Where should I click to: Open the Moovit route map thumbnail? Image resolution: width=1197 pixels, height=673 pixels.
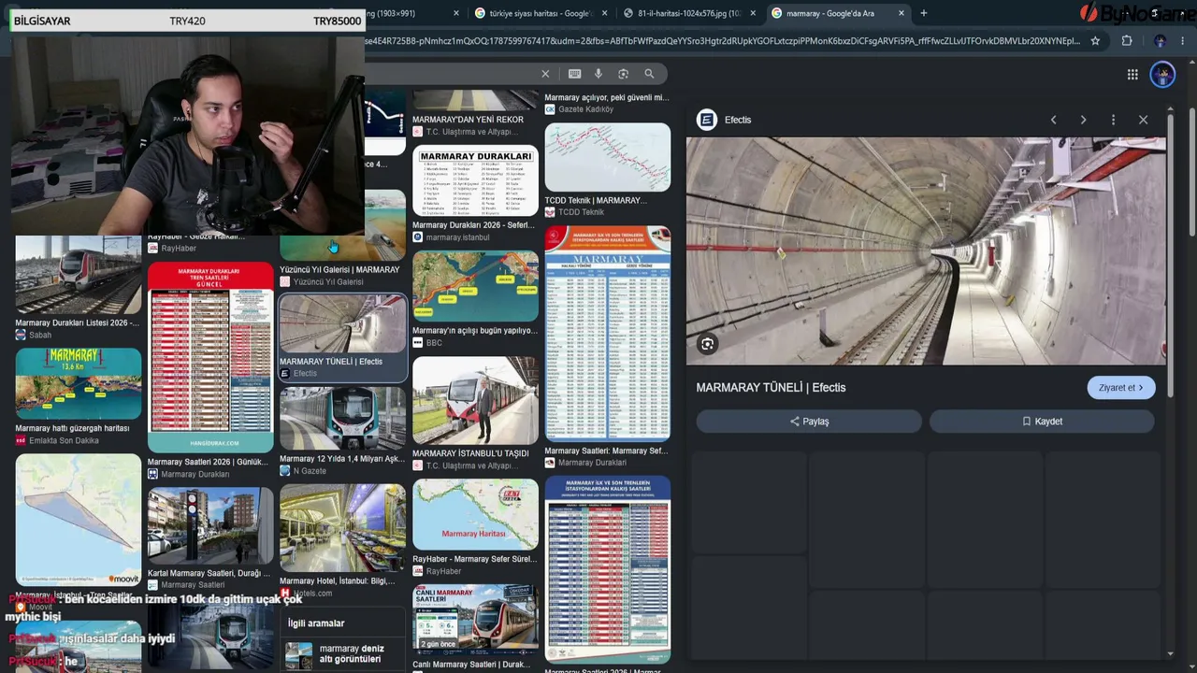79,522
